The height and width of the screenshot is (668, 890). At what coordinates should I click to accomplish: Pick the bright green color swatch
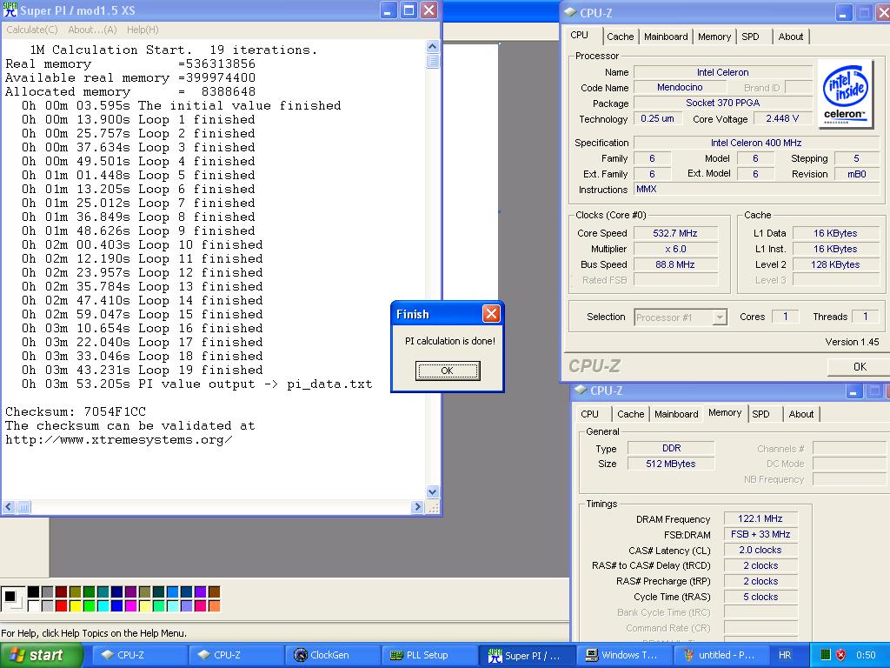90,606
